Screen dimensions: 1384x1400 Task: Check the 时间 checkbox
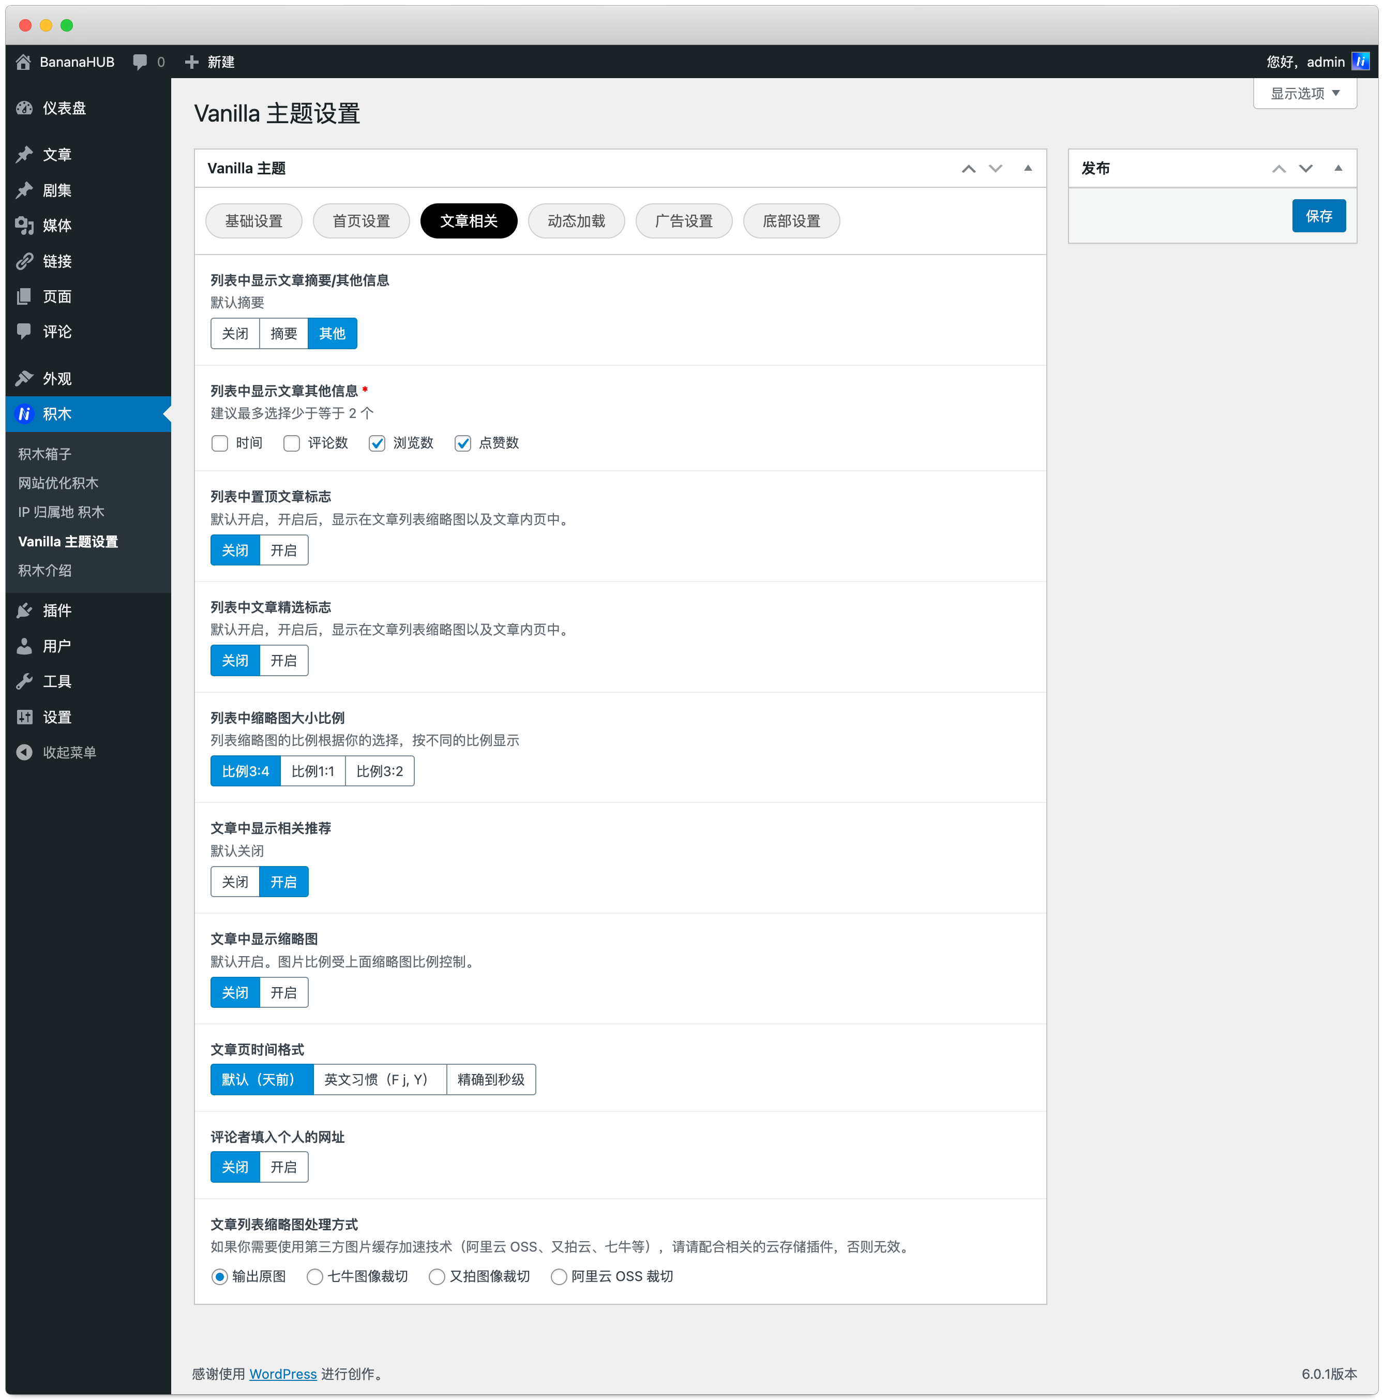[219, 443]
